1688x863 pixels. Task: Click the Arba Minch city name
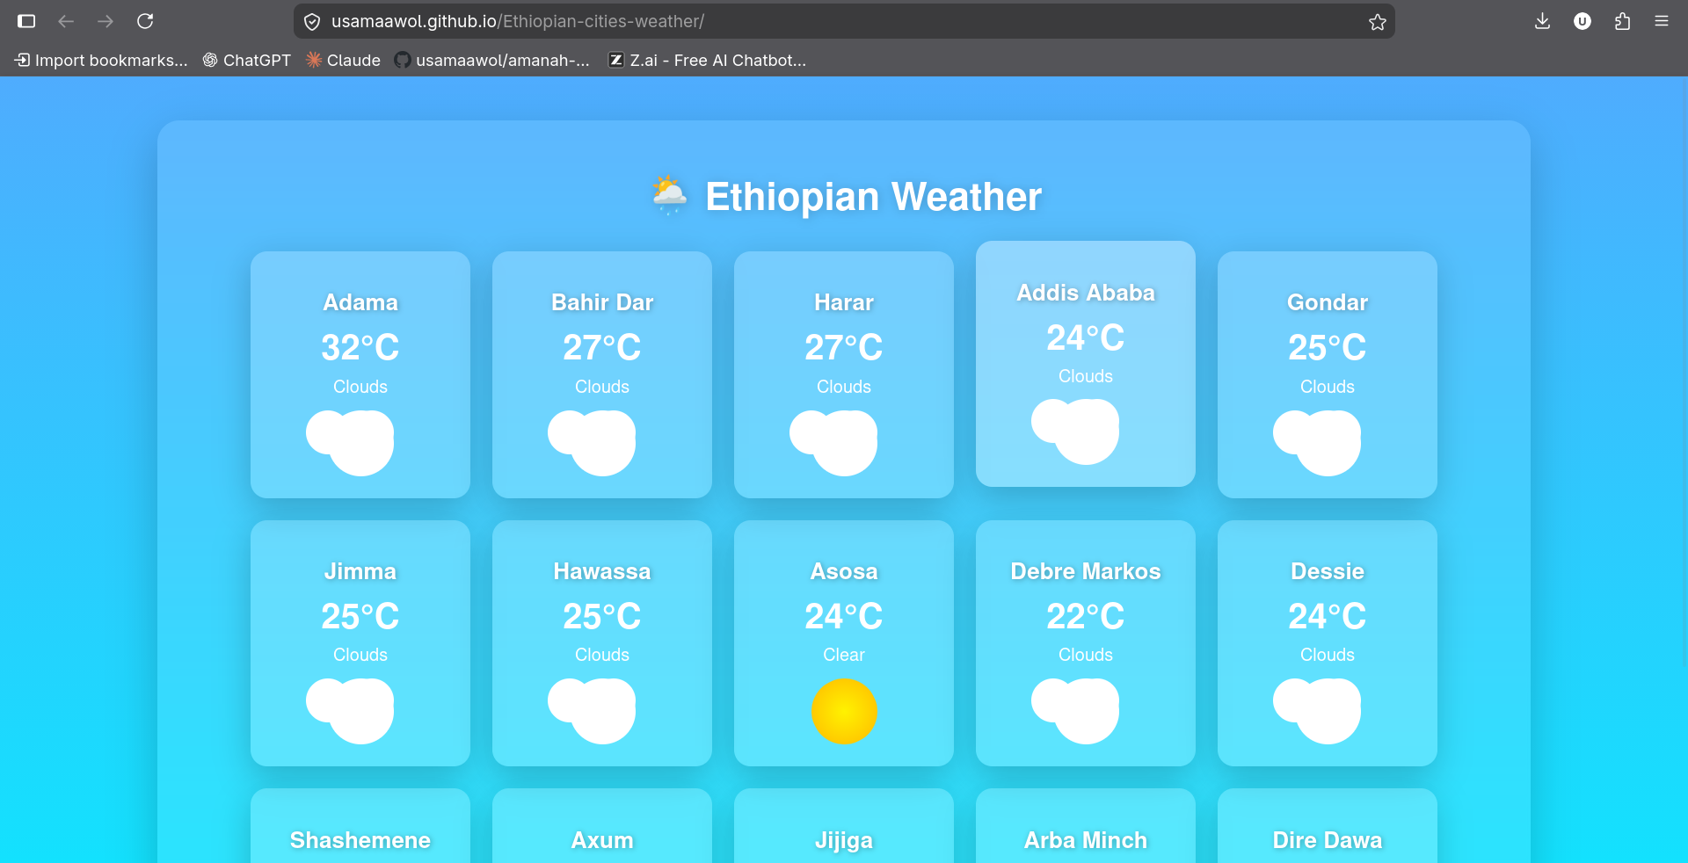1086,840
